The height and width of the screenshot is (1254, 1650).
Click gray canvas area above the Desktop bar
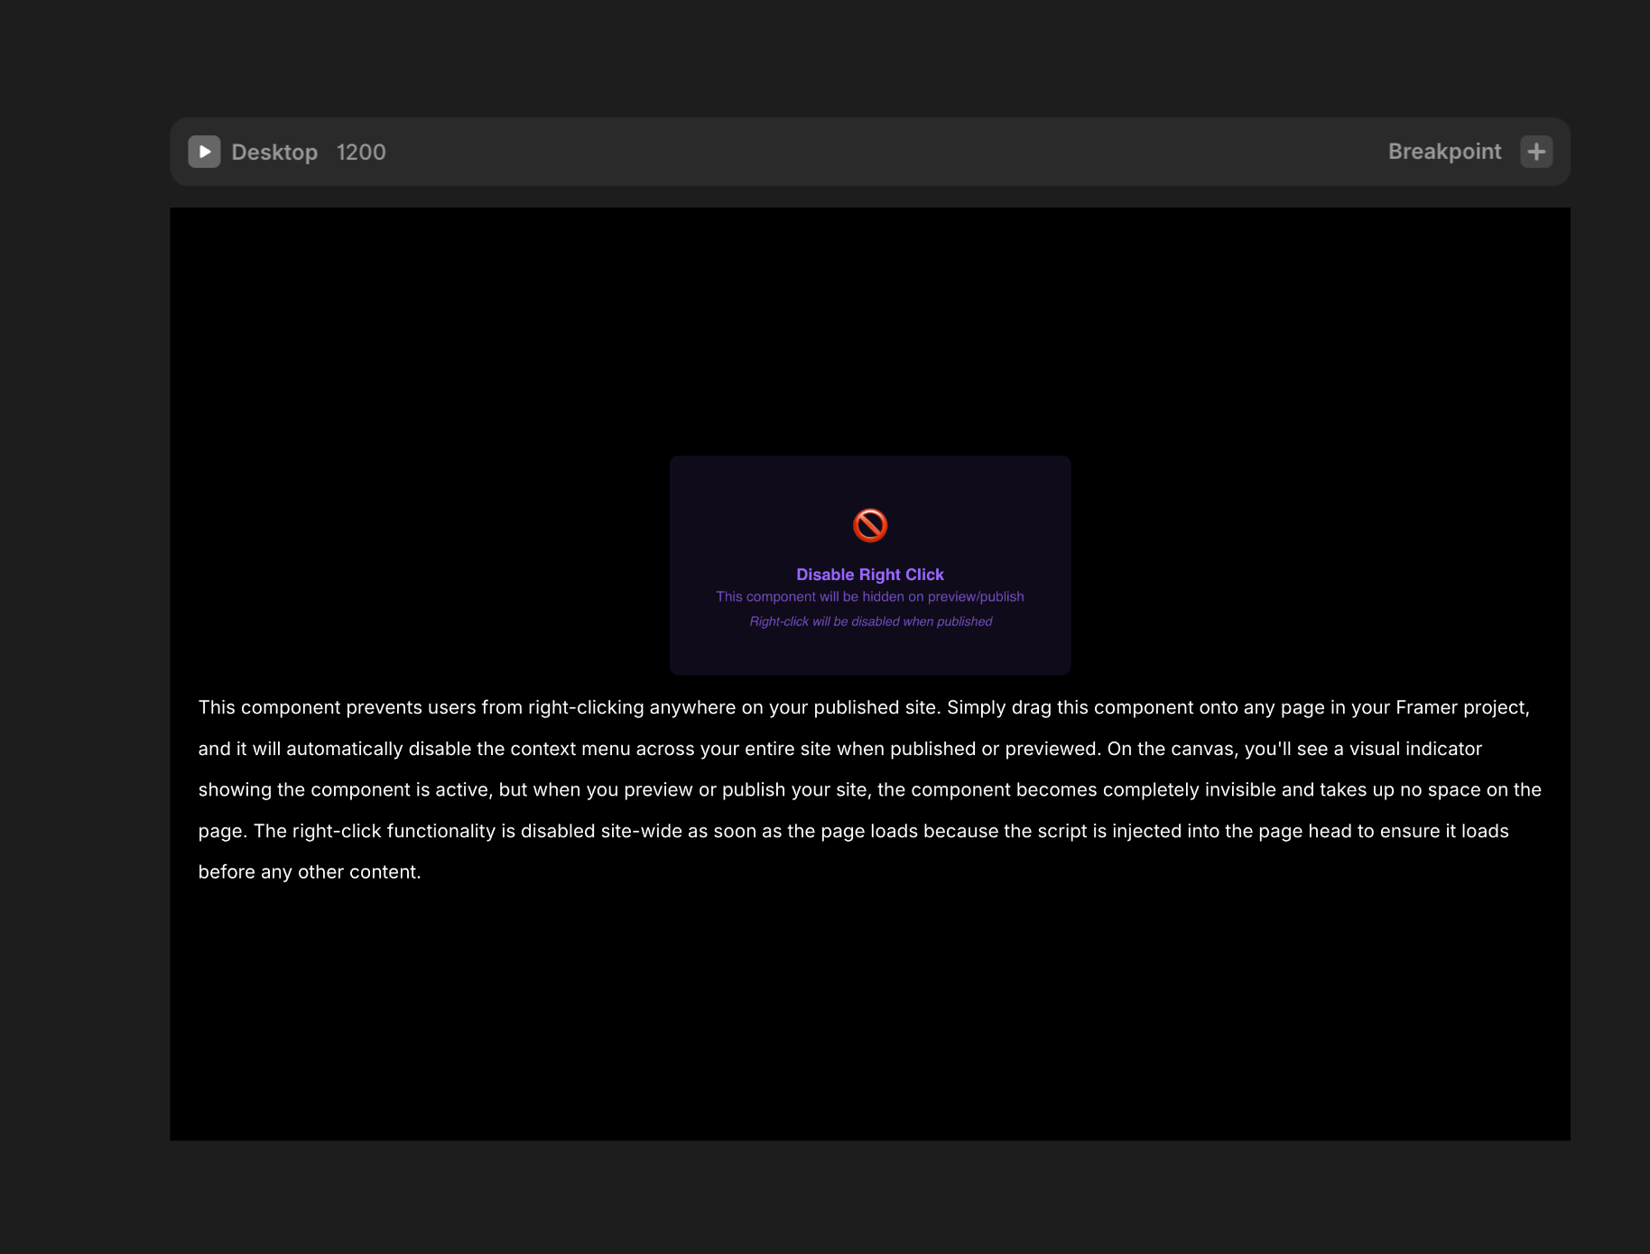click(870, 59)
